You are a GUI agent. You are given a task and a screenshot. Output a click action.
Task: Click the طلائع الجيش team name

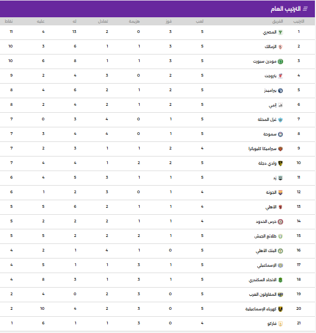(265, 236)
